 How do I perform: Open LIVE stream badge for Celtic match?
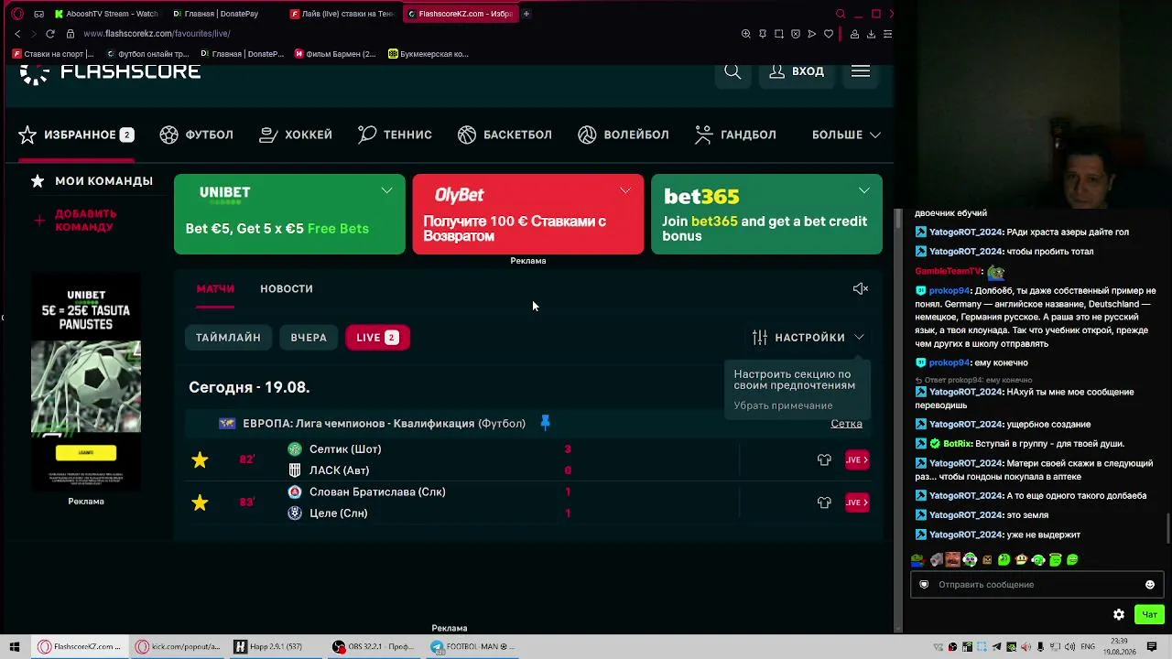point(857,459)
